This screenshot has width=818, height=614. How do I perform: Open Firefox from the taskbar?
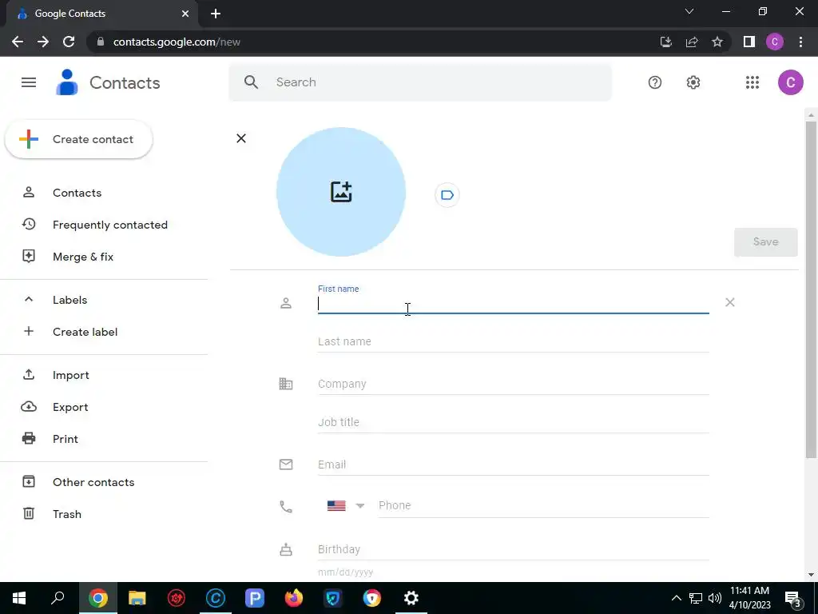(294, 598)
